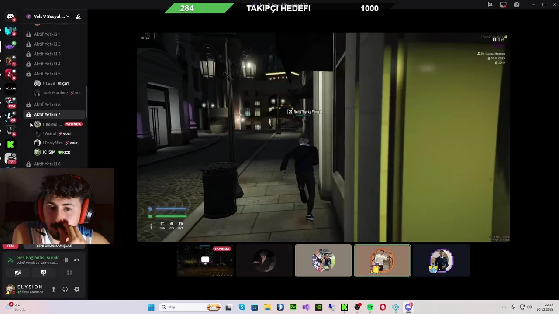The height and width of the screenshot is (314, 559).
Task: Toggle screen share in voice panel
Action: 43,273
